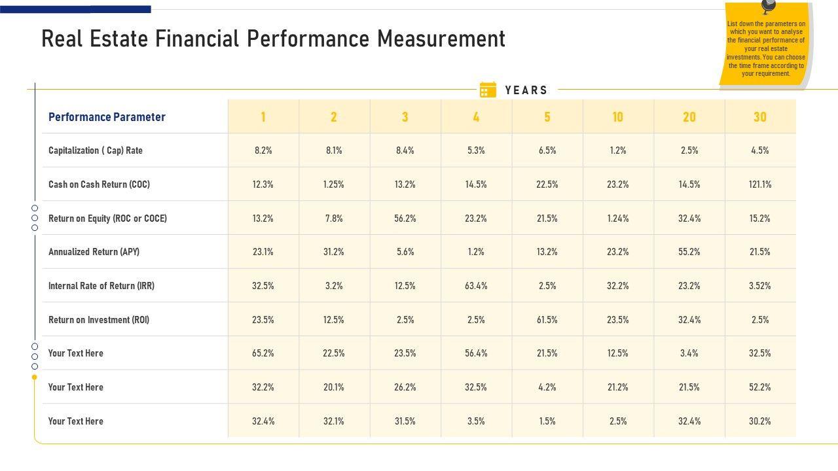
Task: Click the 56.2% Return on Equity cell
Action: coord(405,218)
